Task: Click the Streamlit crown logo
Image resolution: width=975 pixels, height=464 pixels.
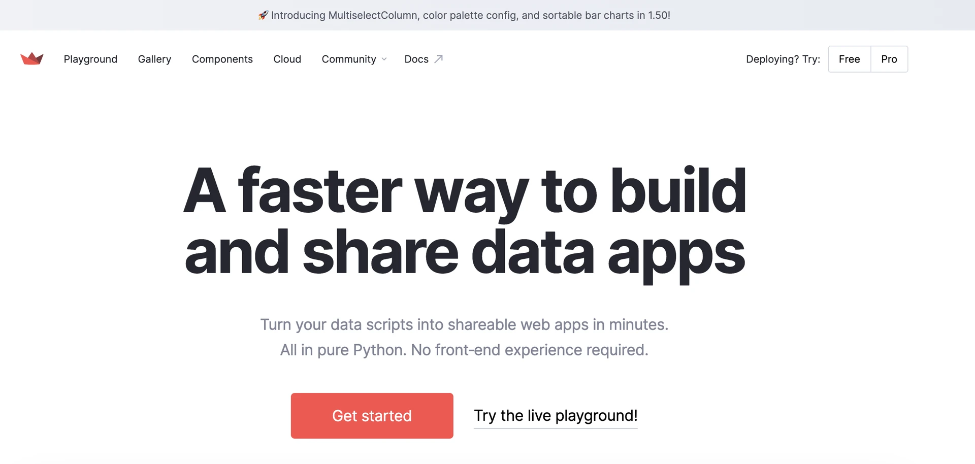Action: click(x=31, y=59)
